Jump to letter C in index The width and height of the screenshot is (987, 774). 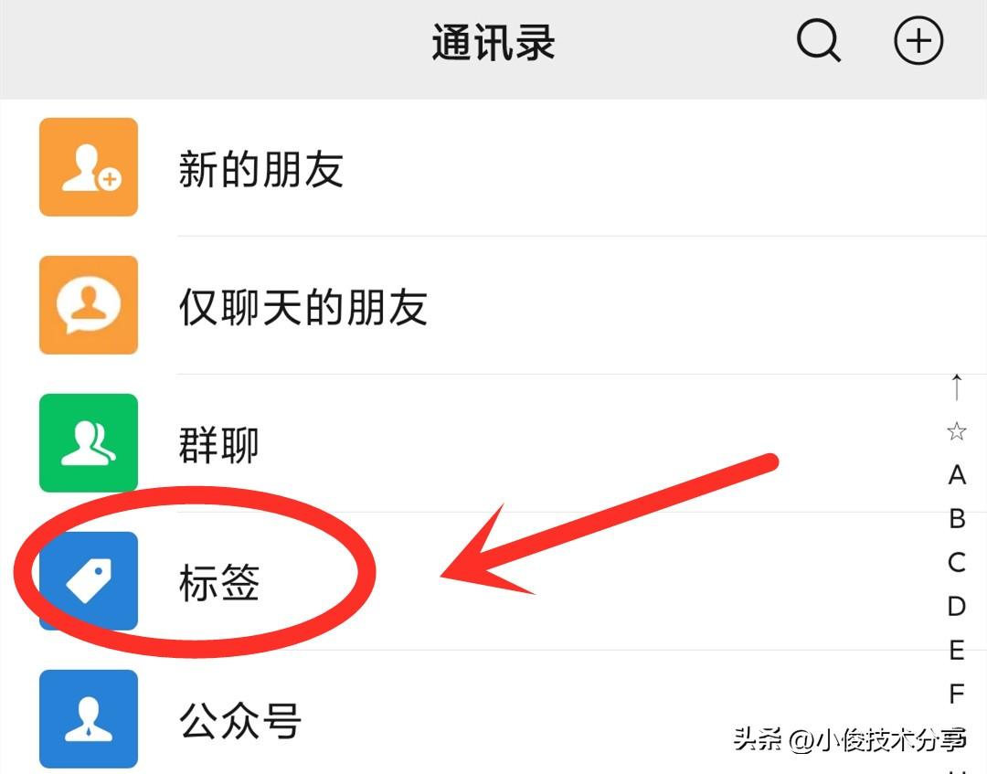[957, 563]
